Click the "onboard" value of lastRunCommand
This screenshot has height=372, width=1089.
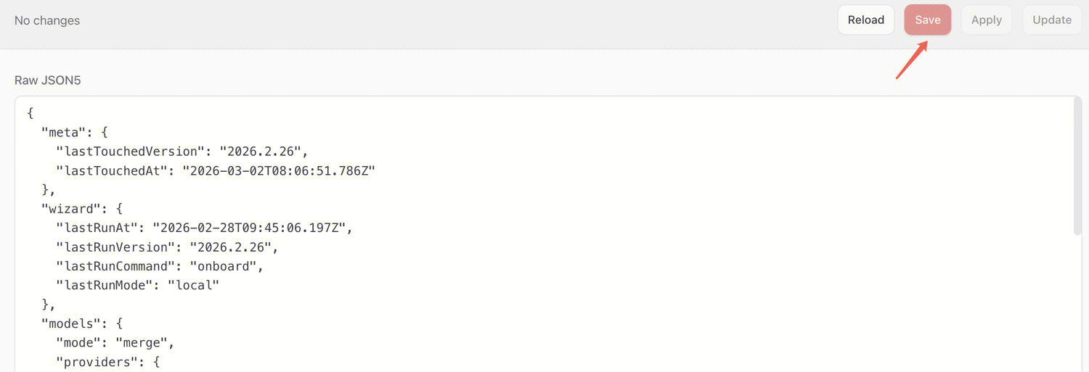[229, 266]
